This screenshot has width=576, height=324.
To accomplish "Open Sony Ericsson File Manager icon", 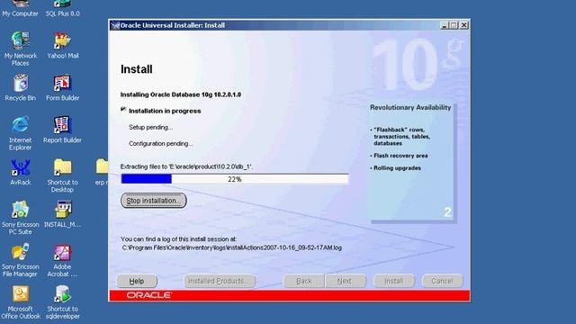I will pos(20,260).
